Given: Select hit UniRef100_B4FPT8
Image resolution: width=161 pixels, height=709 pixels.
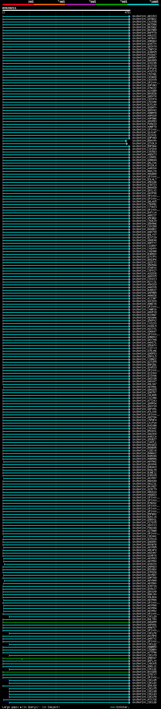Looking at the screenshot, I should (144, 33).
